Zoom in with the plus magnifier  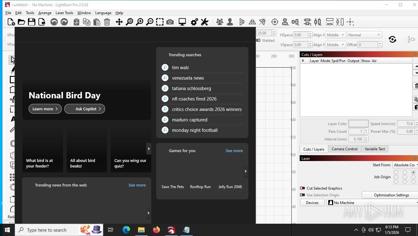pos(140,22)
